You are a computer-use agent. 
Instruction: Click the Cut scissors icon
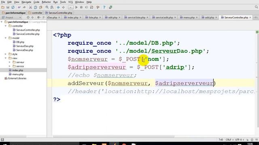(30, 7)
